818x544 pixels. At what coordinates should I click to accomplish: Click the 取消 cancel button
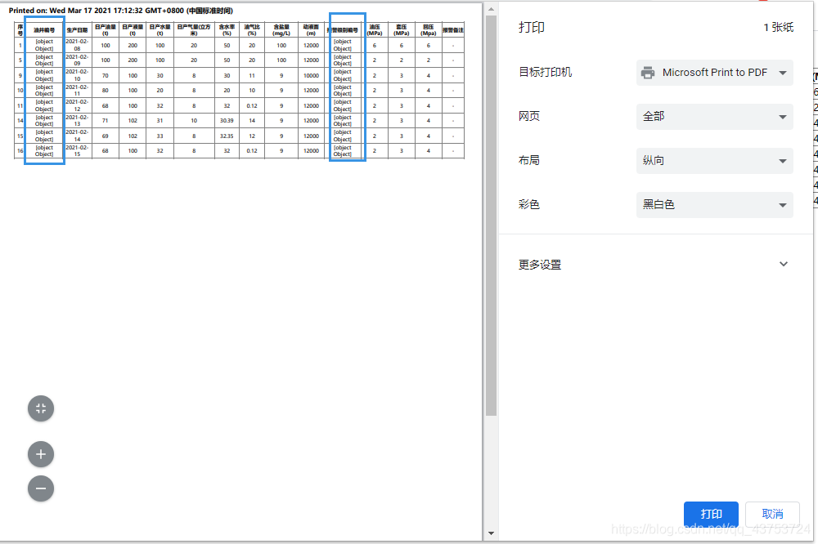point(773,515)
